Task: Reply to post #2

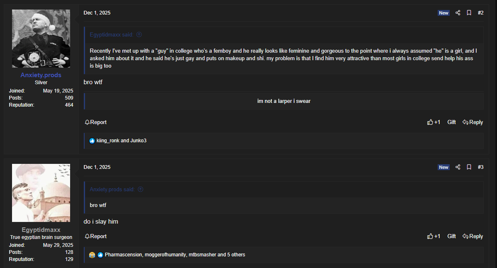Action: pyautogui.click(x=473, y=122)
